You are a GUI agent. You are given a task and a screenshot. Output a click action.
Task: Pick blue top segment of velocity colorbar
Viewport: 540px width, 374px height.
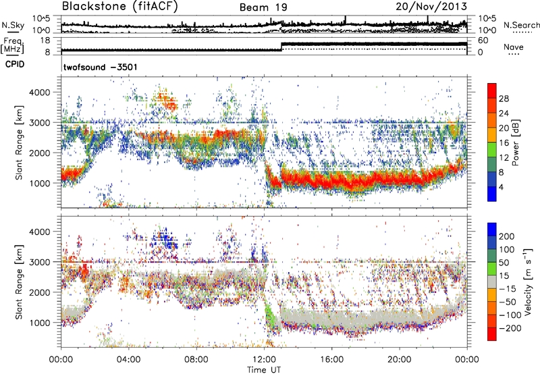(492, 230)
